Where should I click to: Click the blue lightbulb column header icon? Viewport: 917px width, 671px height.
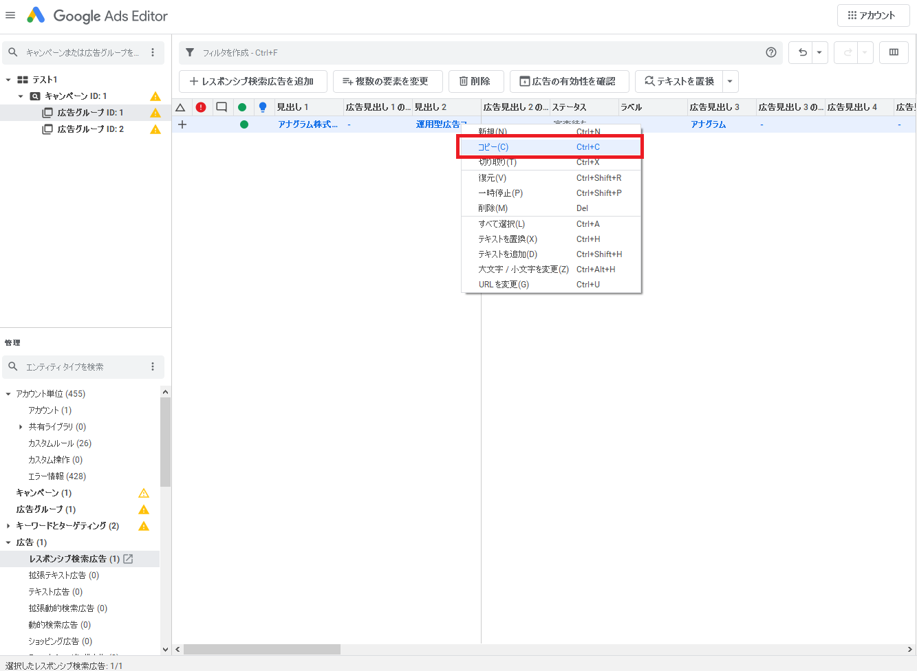pos(262,107)
